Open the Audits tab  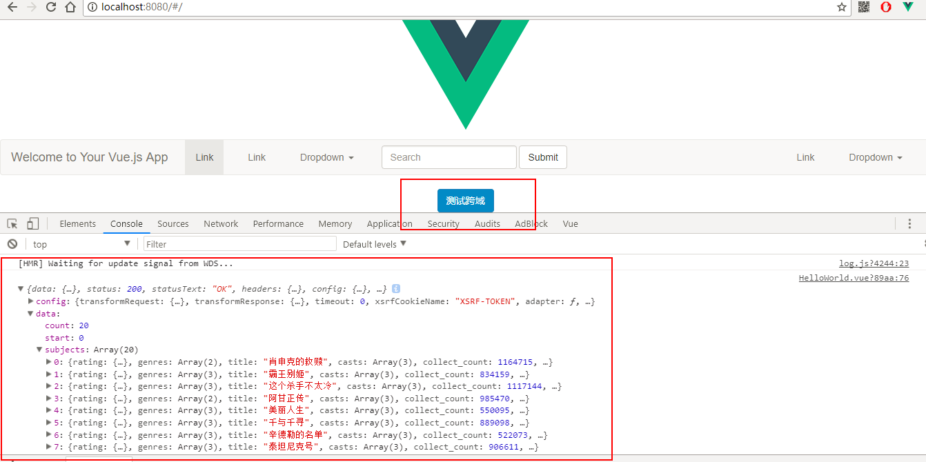(x=487, y=223)
